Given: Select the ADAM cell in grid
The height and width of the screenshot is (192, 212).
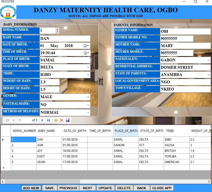Looking at the screenshot, I should pyautogui.click(x=49, y=162).
